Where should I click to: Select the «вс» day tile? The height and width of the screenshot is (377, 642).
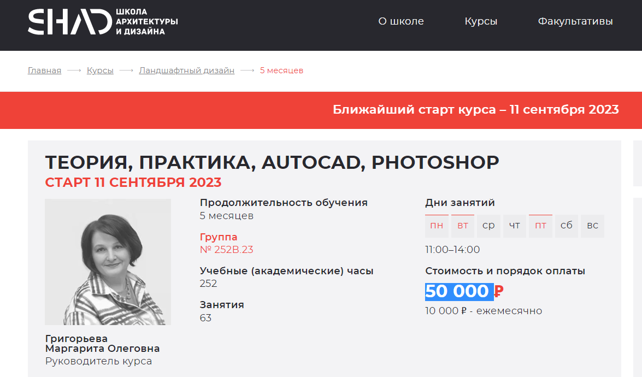[593, 226]
